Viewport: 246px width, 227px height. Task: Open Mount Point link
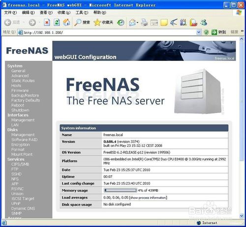click(x=22, y=154)
